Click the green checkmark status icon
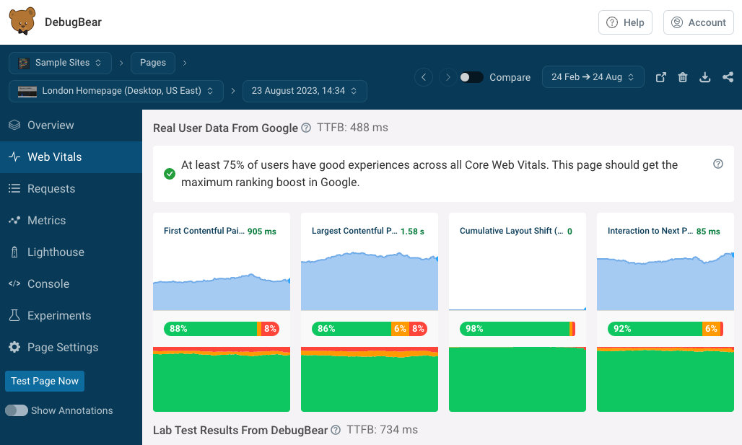Screen dimensions: 742x445 170,174
